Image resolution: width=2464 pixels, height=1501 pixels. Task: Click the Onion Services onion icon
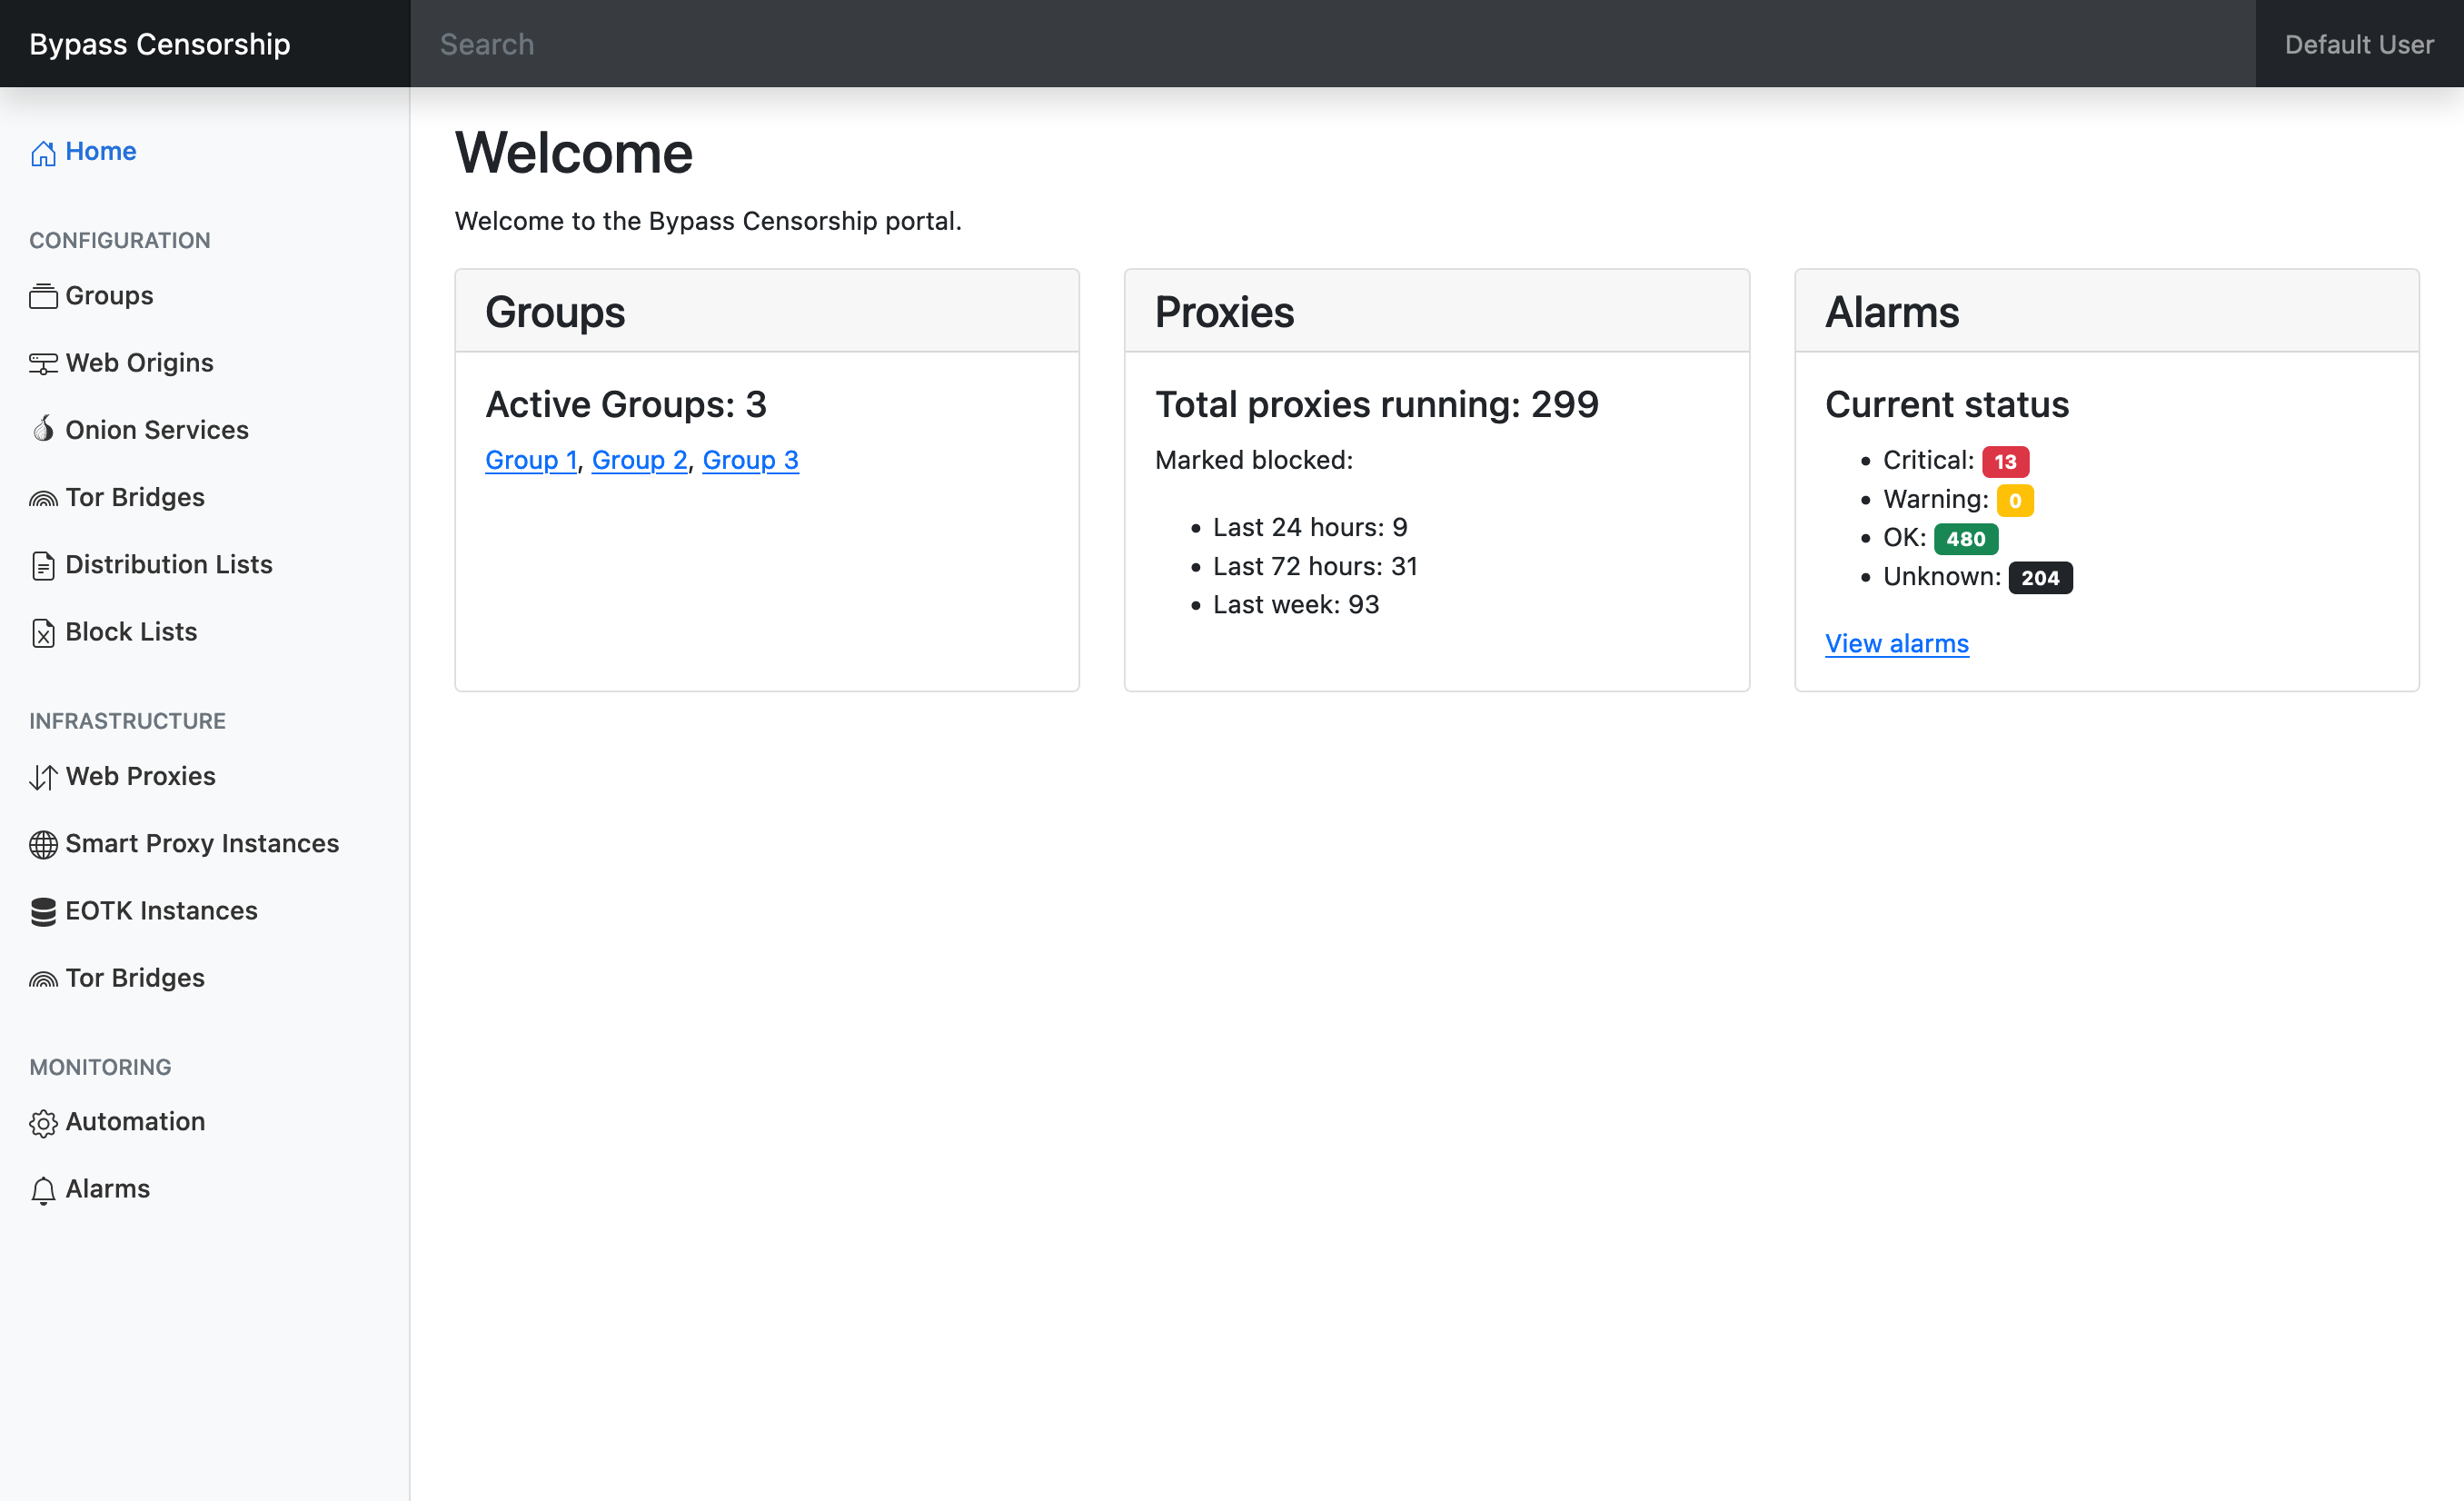pos(43,430)
